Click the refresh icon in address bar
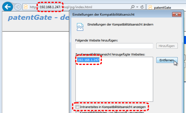This screenshot has width=186, height=113. click(142, 7)
